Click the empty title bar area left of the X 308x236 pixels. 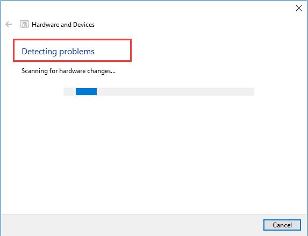pos(147,8)
